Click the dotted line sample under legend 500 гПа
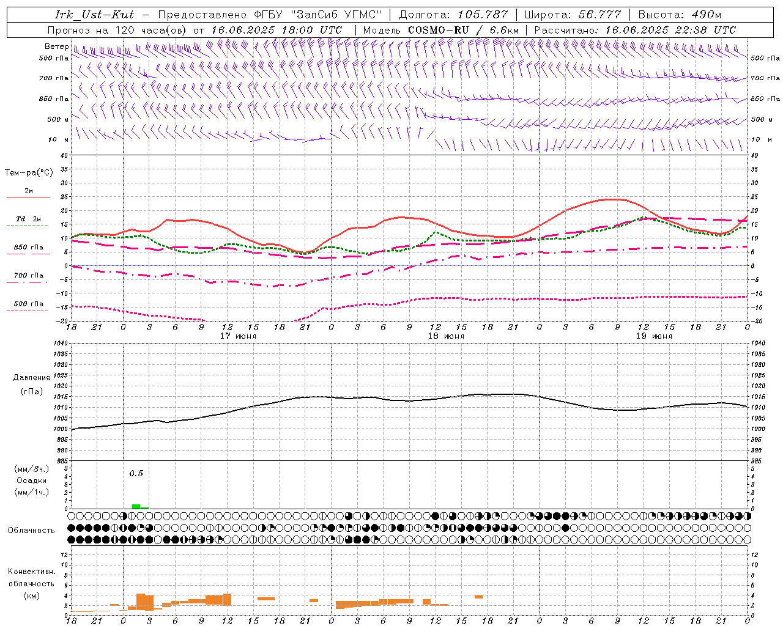 click(x=28, y=311)
